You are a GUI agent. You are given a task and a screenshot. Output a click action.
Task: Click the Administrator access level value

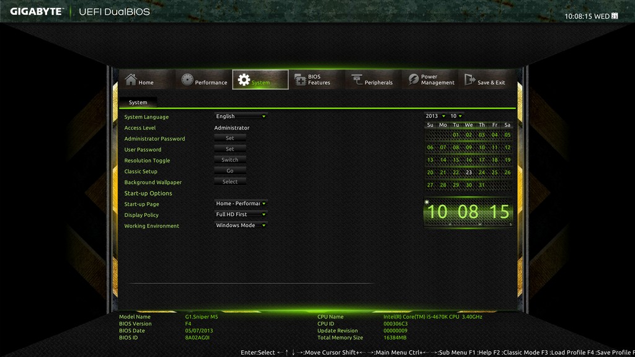coord(232,128)
